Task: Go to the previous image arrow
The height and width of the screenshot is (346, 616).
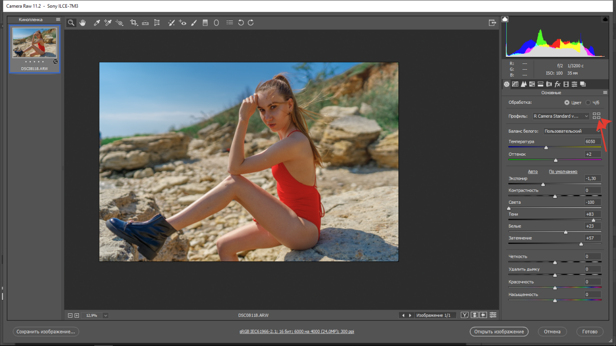Action: click(403, 315)
